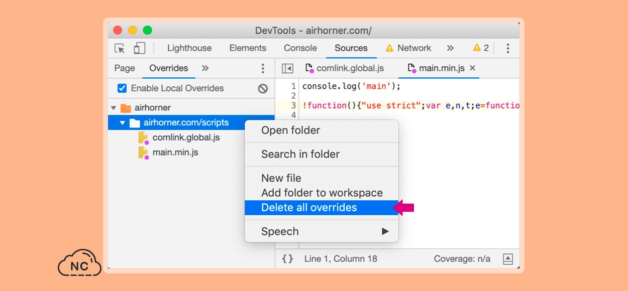Select the Overrides navigator tab
This screenshot has height=291, width=628.
point(169,68)
